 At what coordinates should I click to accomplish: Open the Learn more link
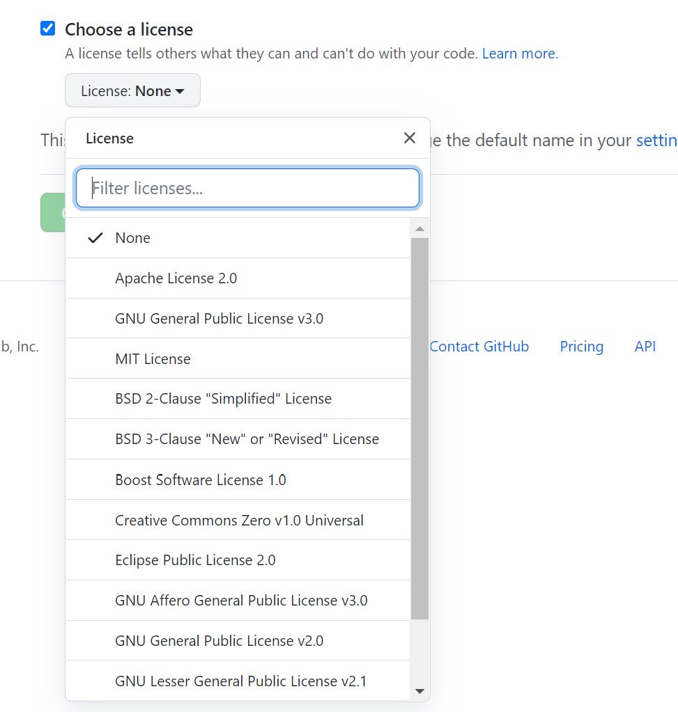(x=520, y=54)
